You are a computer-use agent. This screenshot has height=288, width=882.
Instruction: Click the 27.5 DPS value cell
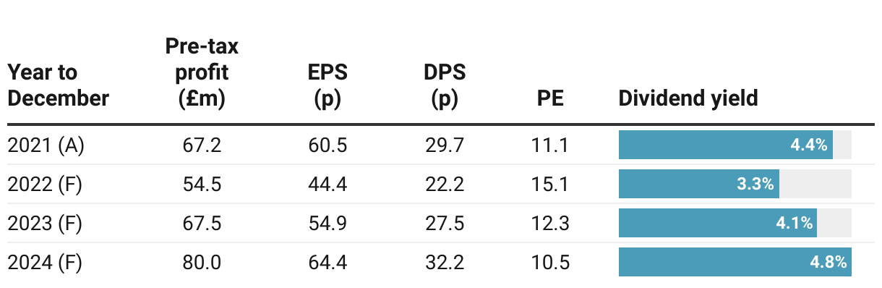coord(445,223)
